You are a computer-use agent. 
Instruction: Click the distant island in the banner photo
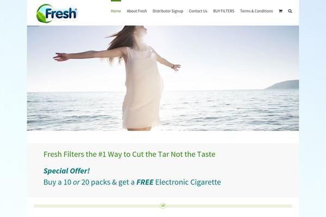click(x=283, y=85)
